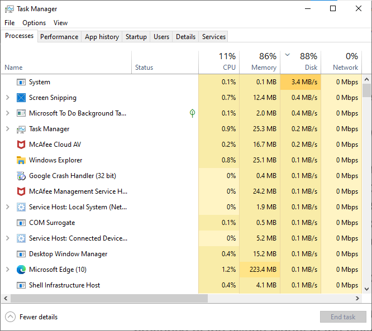Select the System process icon

pos(21,82)
